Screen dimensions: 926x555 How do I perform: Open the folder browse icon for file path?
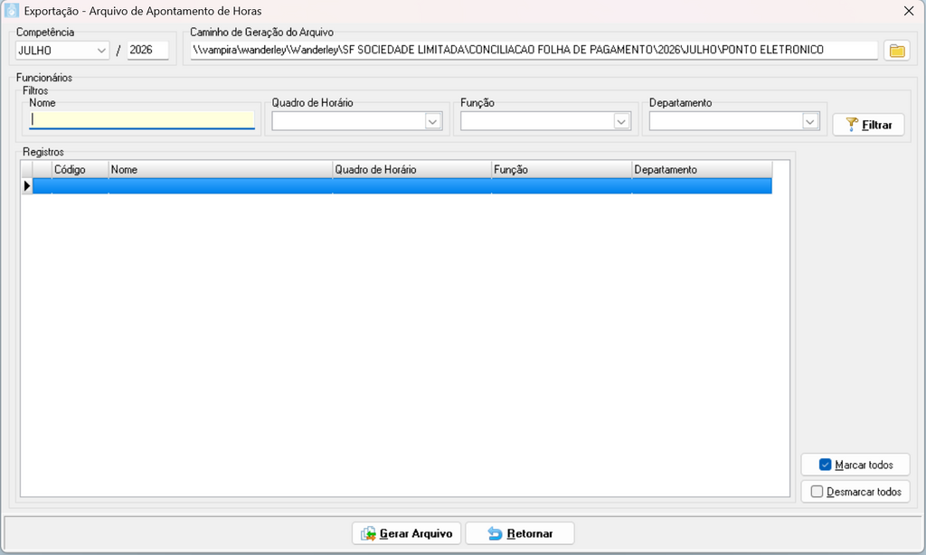pos(896,51)
